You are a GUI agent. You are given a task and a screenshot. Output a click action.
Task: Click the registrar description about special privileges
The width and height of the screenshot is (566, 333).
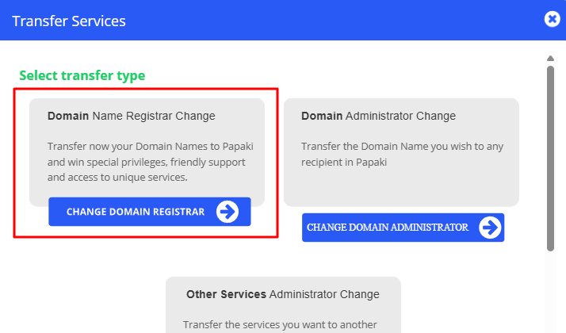coord(150,163)
